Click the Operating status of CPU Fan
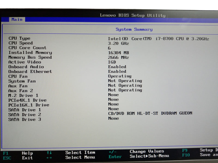 pyautogui.click(x=120, y=76)
